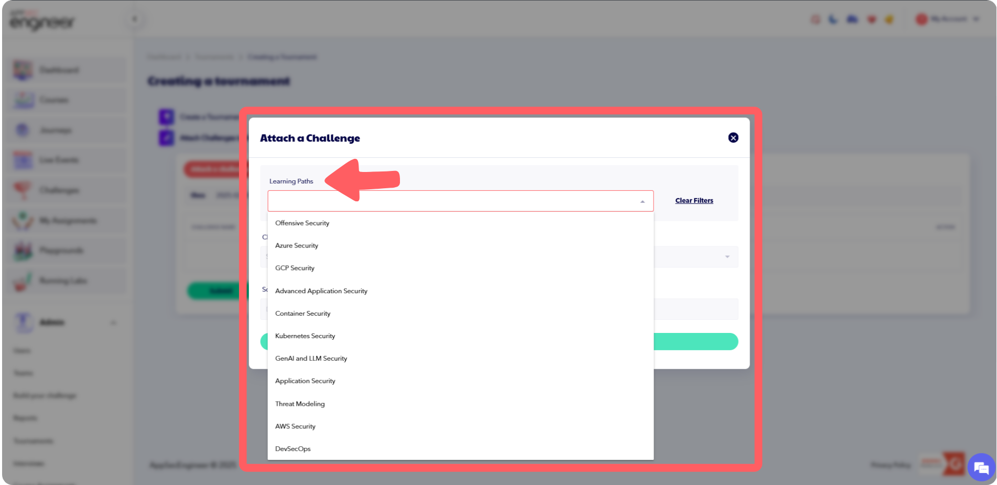
Task: Click the Running Labs sidebar icon
Action: pos(22,281)
